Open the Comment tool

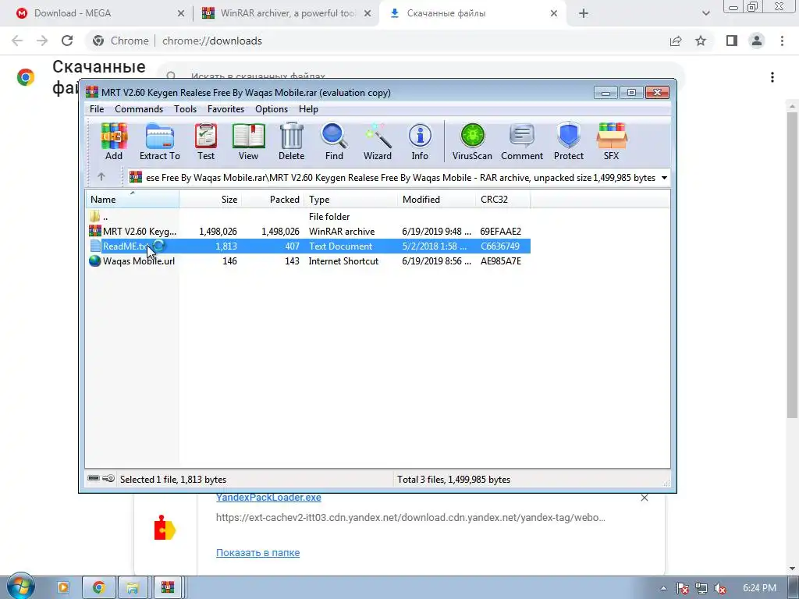[x=522, y=142]
